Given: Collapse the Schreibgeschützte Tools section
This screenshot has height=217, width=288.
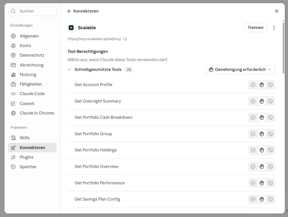Looking at the screenshot, I should 69,70.
